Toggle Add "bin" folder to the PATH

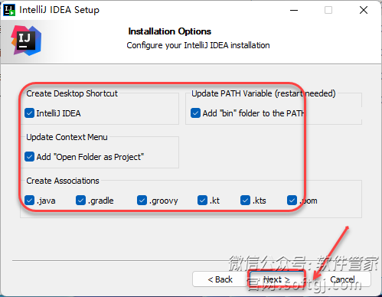pyautogui.click(x=195, y=113)
